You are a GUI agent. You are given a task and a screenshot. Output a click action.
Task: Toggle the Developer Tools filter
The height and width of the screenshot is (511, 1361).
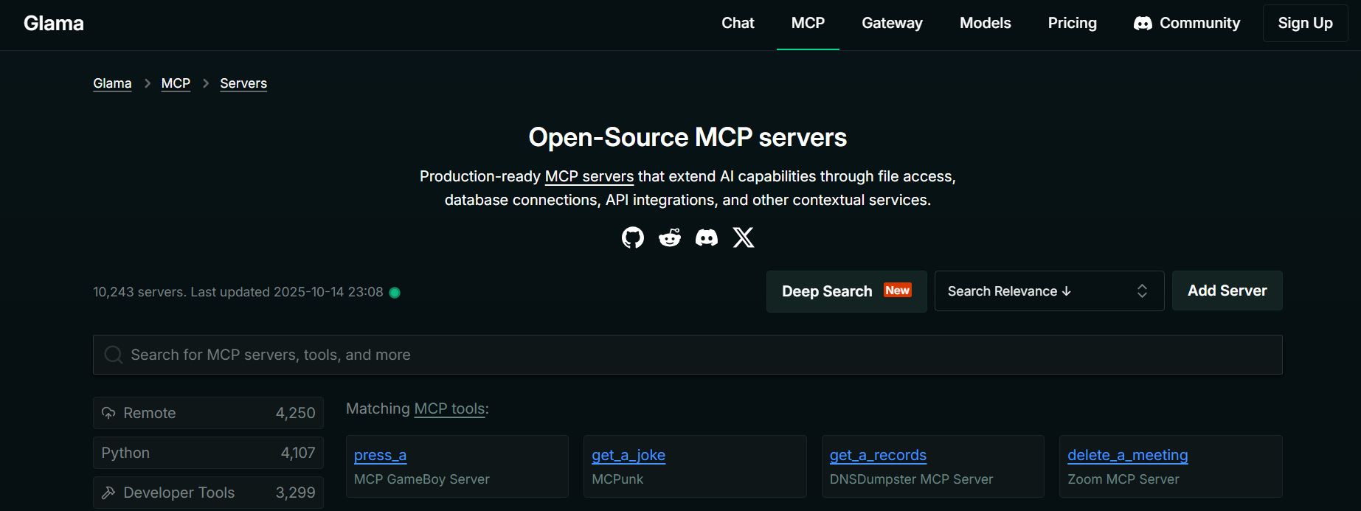click(208, 493)
